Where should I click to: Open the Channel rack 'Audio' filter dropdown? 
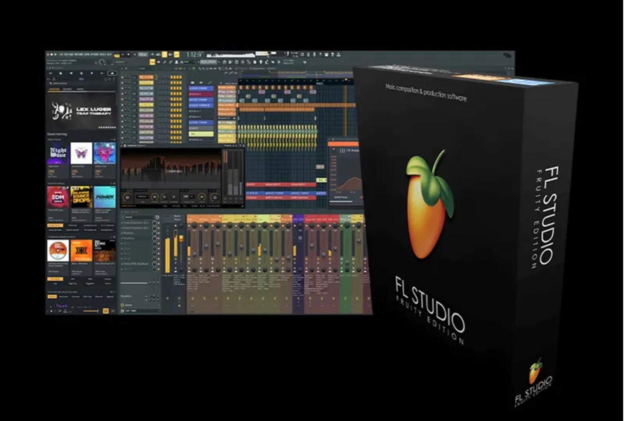[x=146, y=69]
